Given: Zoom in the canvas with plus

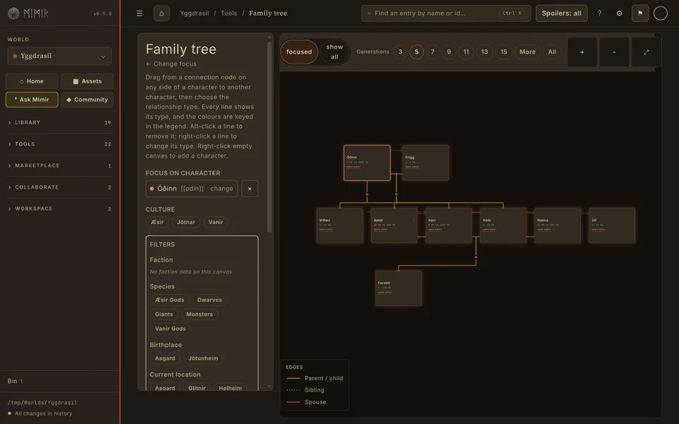Looking at the screenshot, I should pyautogui.click(x=582, y=52).
